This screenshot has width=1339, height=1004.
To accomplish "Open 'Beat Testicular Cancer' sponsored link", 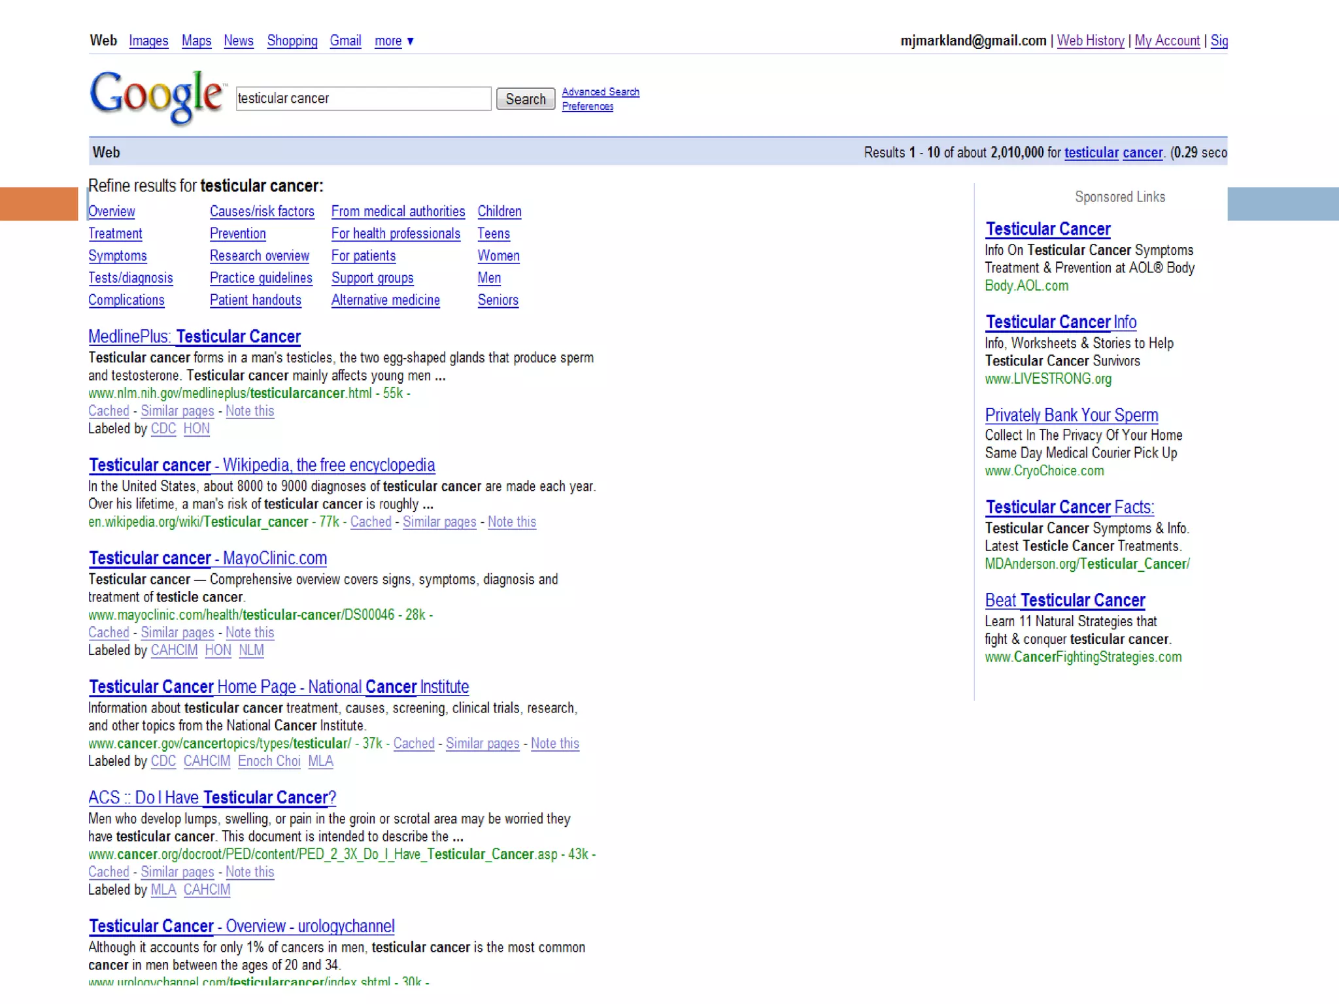I will click(1064, 601).
